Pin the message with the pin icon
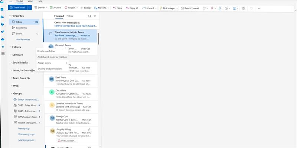 pyautogui.click(x=220, y=8)
